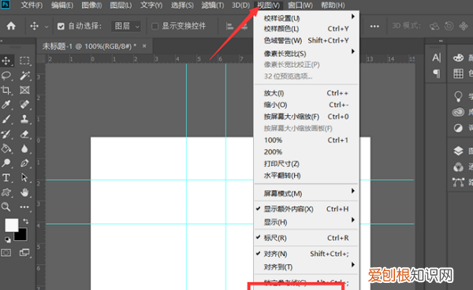Expand the right panel dock arrows
Viewport: 473px width, 290px height.
coord(441,41)
